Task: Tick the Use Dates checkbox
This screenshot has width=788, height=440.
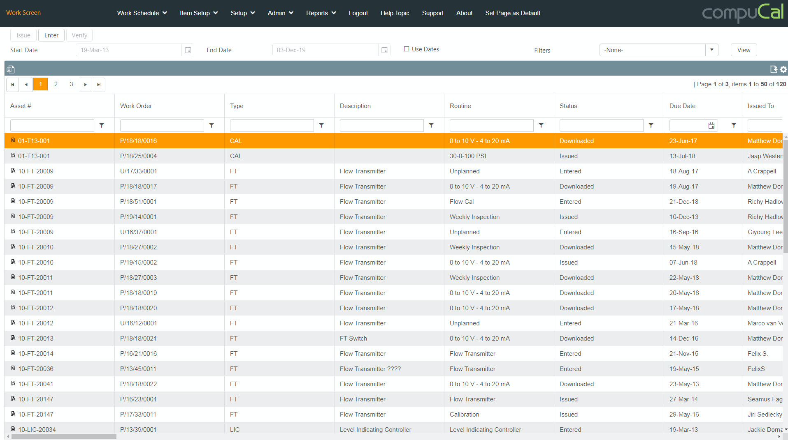Action: (x=407, y=49)
